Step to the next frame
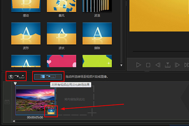The width and height of the screenshot is (189, 126). point(177,65)
